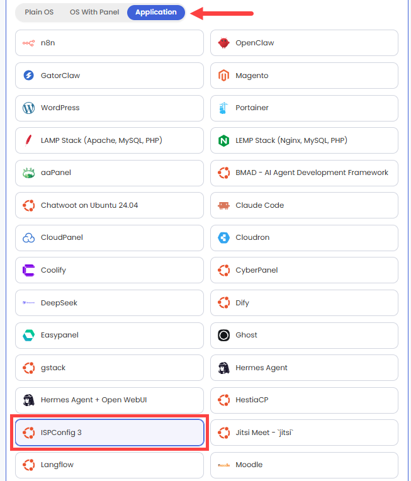411x481 pixels.
Task: Click the 'DeepSeek' label text
Action: point(59,303)
